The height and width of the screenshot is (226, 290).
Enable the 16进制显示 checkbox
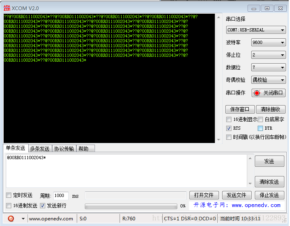[x=229, y=119]
